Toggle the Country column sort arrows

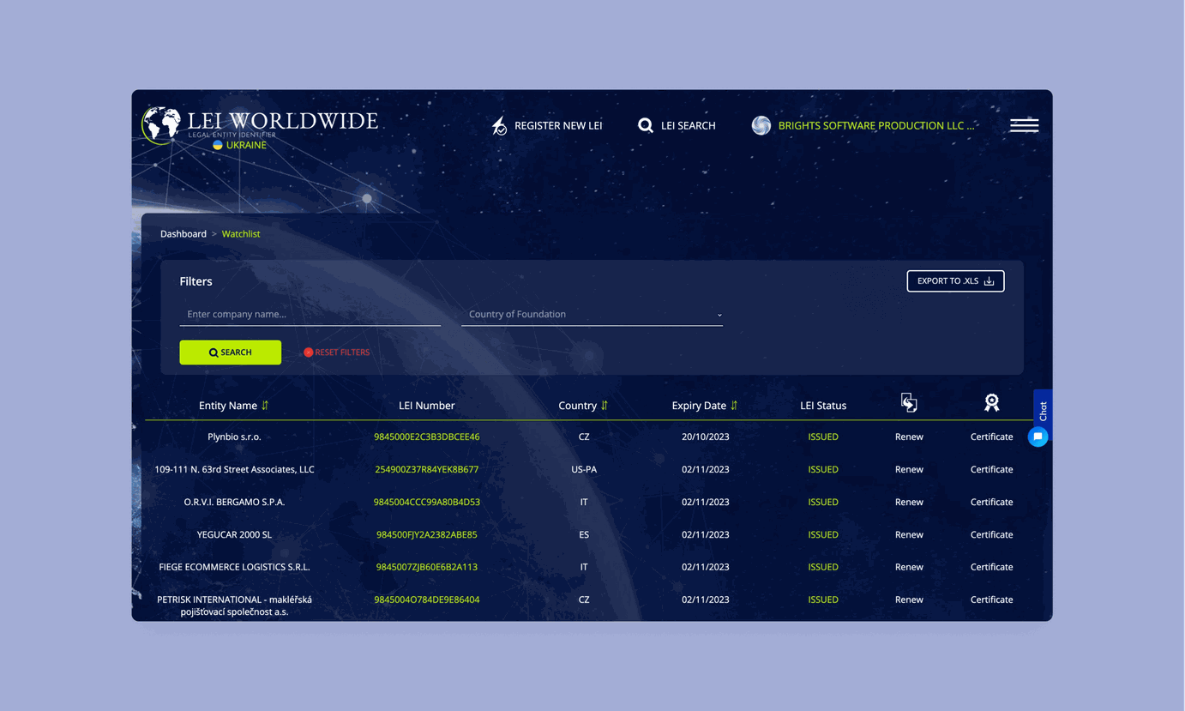[605, 406]
